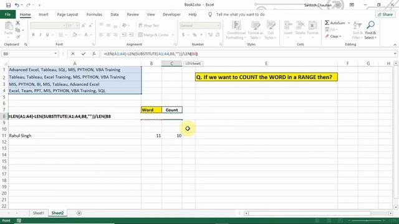The height and width of the screenshot is (224, 399).
Task: Open the Font group dialog launcher
Action: [x=94, y=44]
